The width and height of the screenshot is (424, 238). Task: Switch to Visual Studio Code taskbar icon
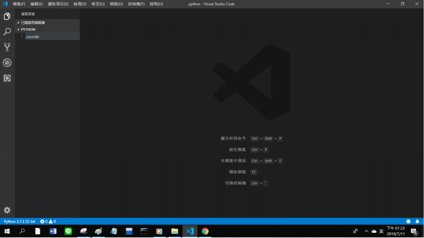(x=190, y=231)
